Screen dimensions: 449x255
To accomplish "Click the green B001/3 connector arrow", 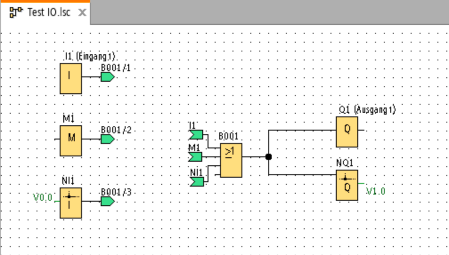I will point(108,201).
